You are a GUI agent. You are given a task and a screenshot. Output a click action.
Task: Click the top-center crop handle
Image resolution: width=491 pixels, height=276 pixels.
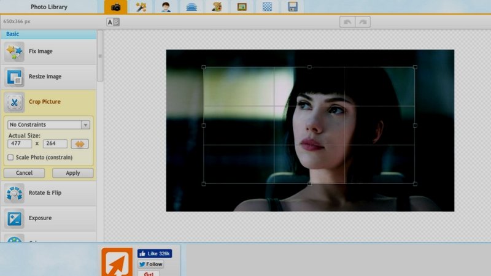click(x=309, y=67)
